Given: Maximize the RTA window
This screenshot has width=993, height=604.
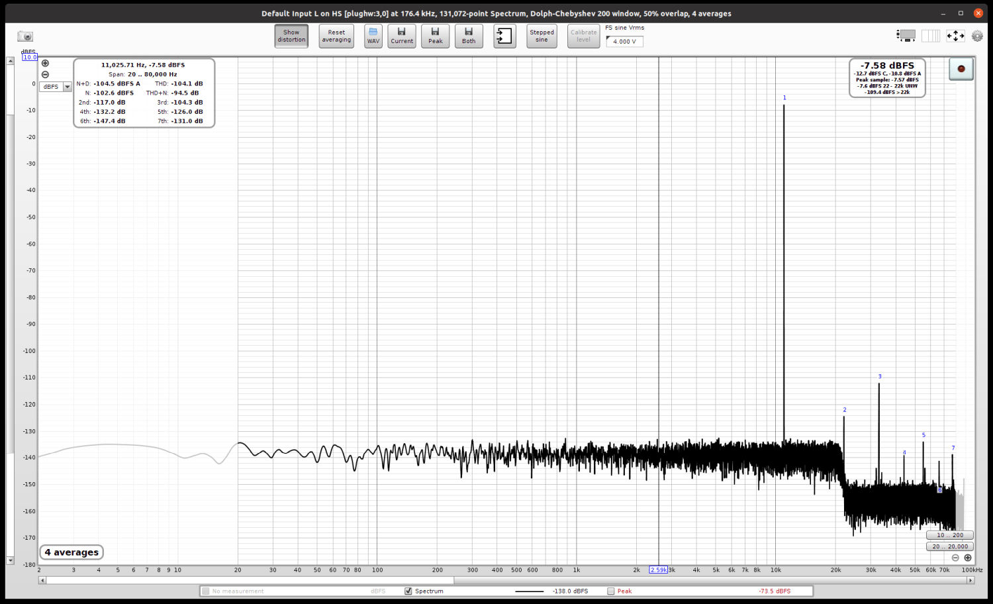Looking at the screenshot, I should tap(961, 13).
